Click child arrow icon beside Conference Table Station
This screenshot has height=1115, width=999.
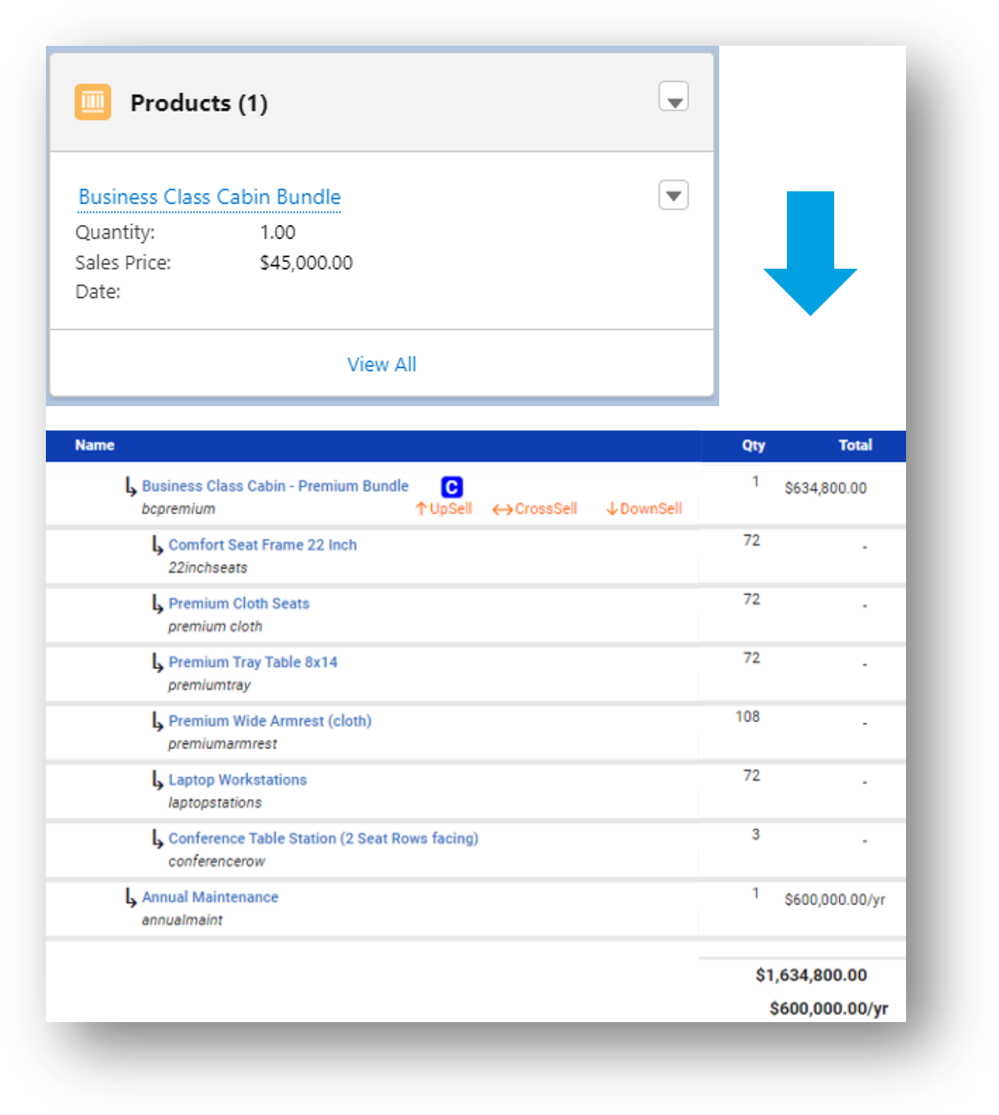pyautogui.click(x=157, y=839)
